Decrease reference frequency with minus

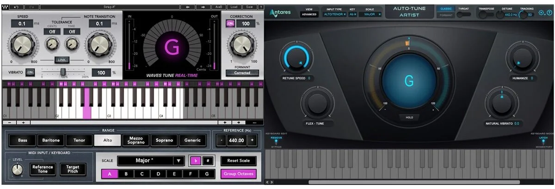click(222, 140)
